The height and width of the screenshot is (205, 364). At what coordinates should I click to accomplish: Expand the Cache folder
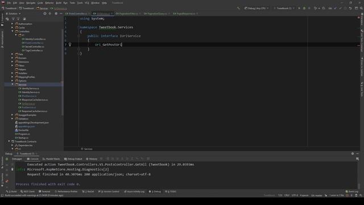point(13,27)
